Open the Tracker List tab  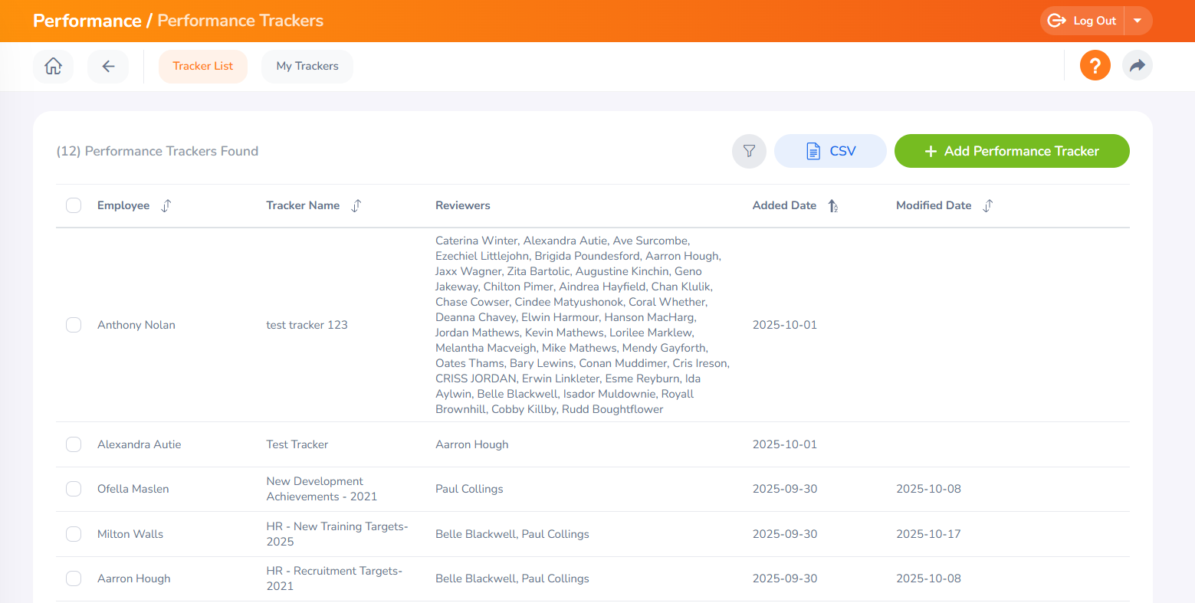pos(203,67)
